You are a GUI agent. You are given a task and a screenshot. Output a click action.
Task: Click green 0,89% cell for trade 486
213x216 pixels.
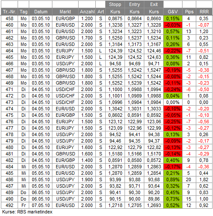[x=173, y=179]
